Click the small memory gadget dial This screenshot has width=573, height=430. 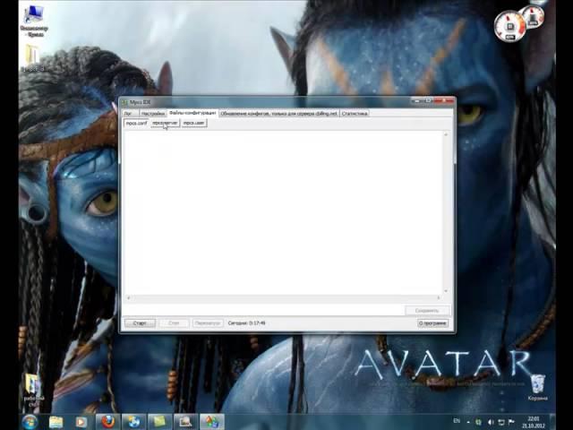point(533,16)
